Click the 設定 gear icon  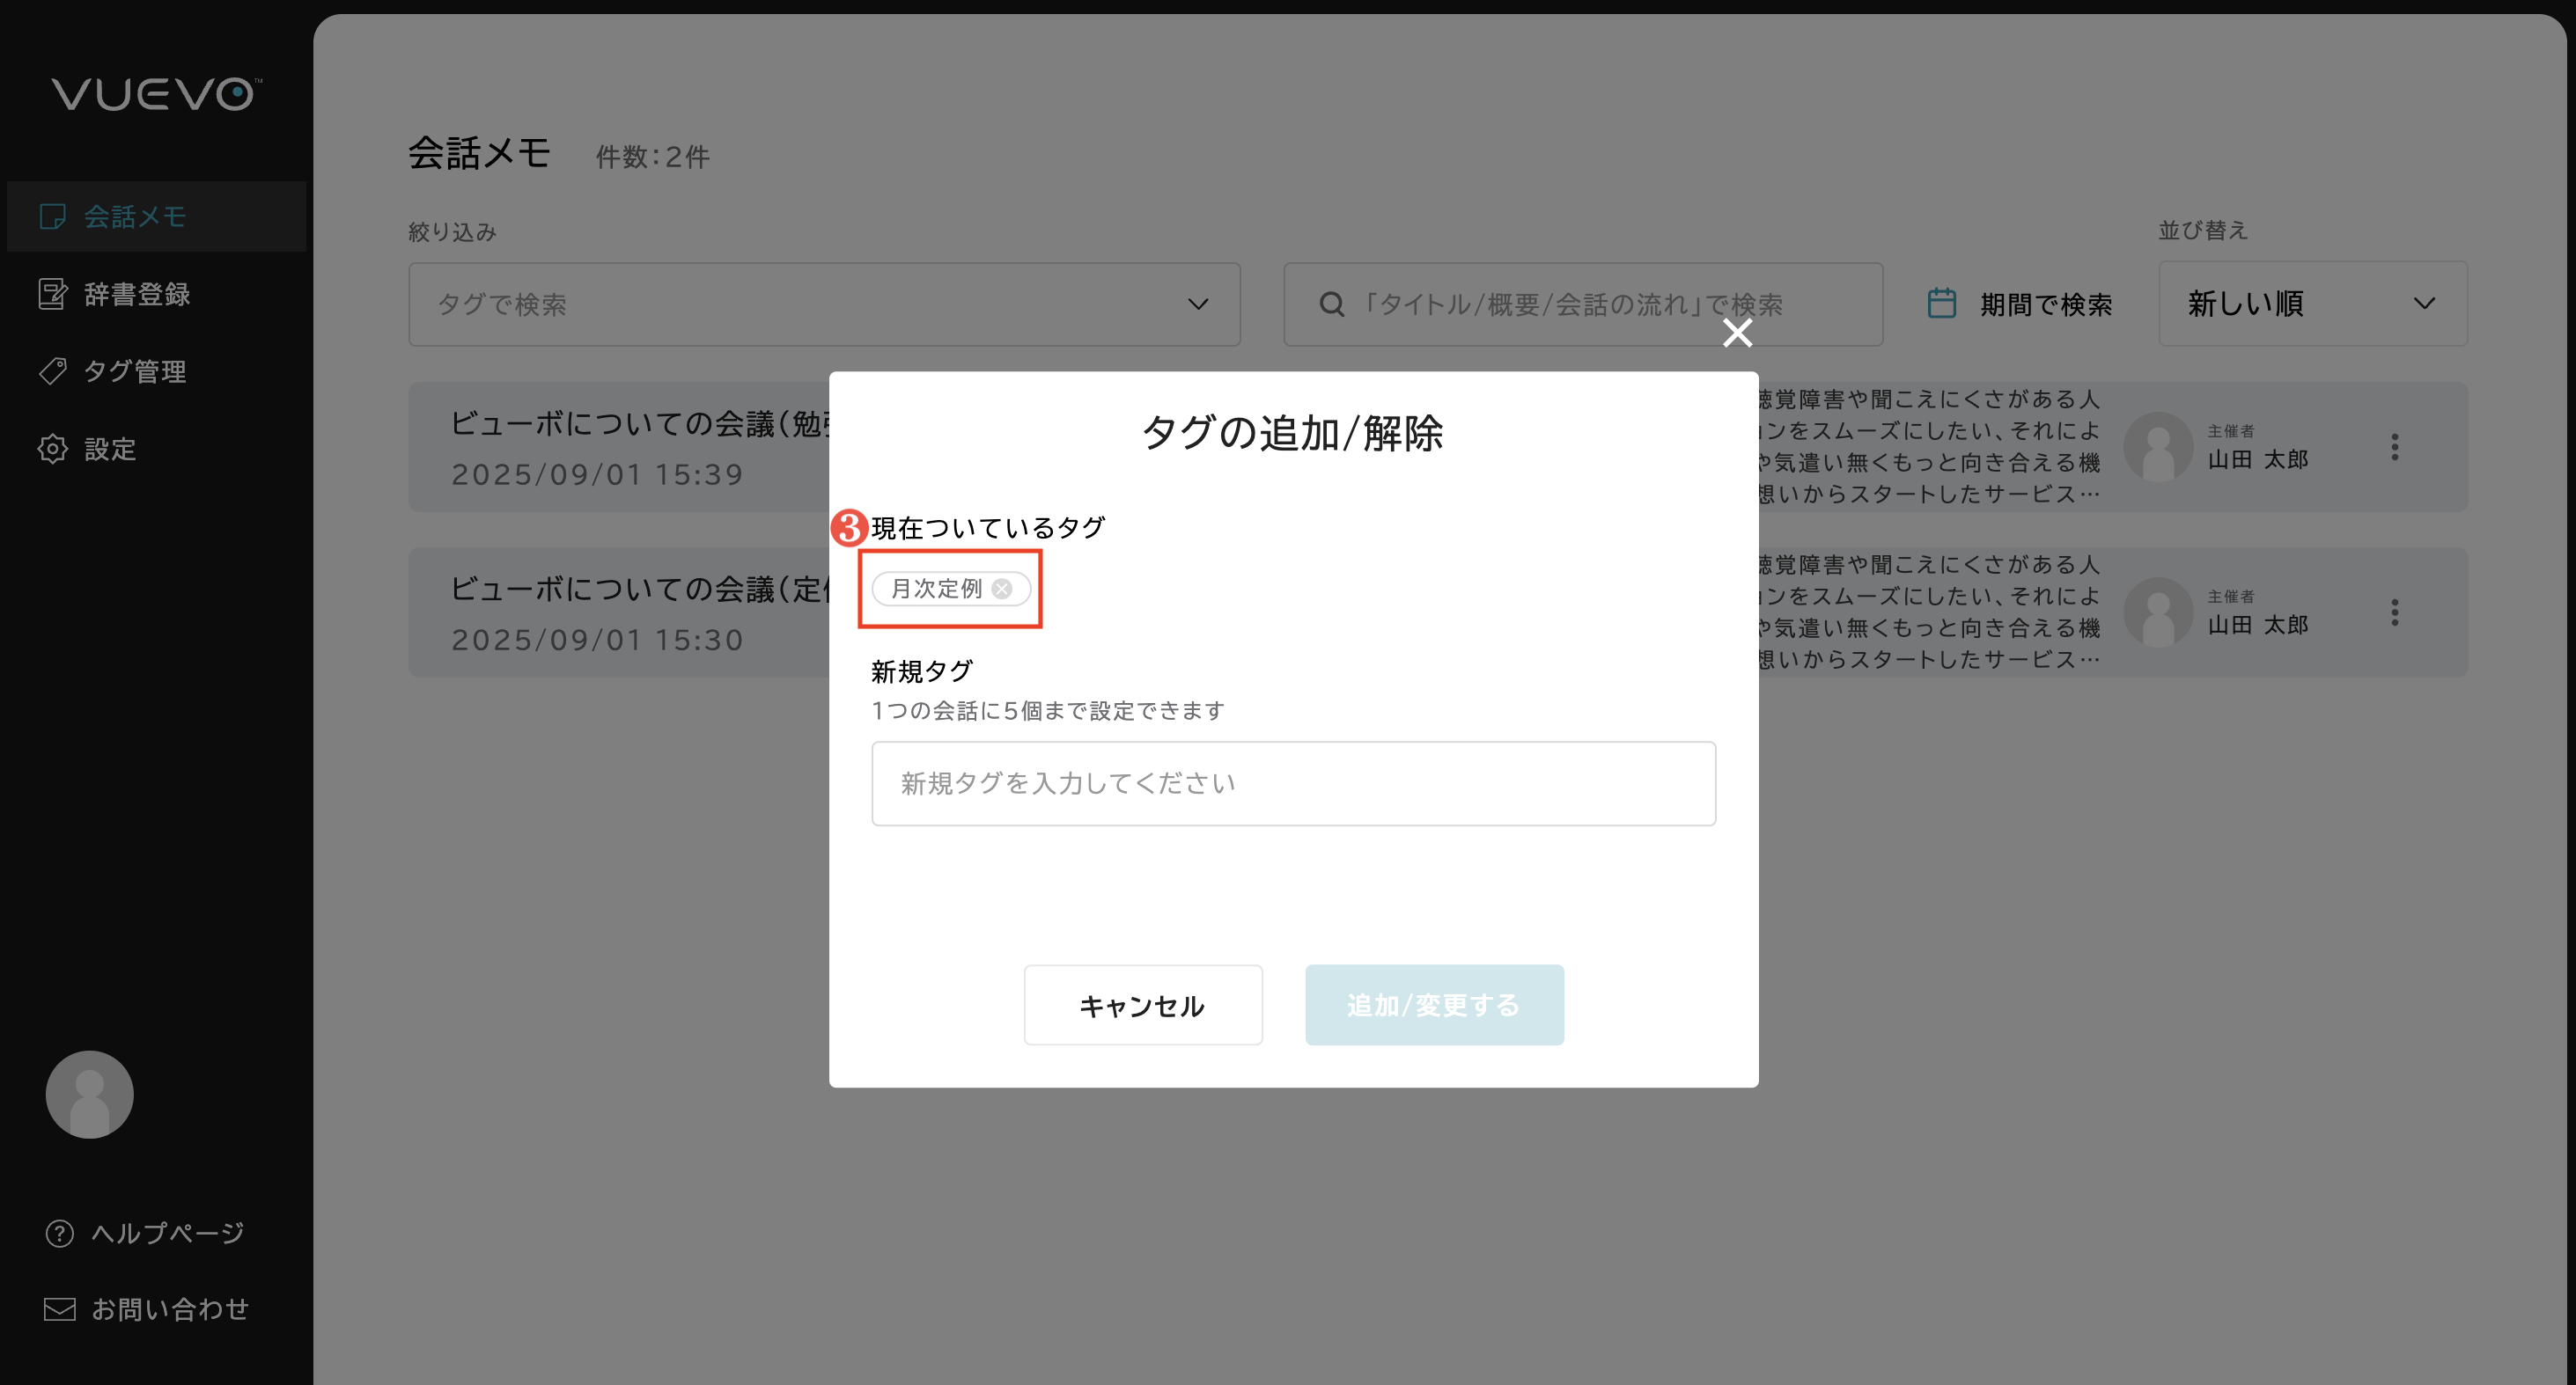52,449
